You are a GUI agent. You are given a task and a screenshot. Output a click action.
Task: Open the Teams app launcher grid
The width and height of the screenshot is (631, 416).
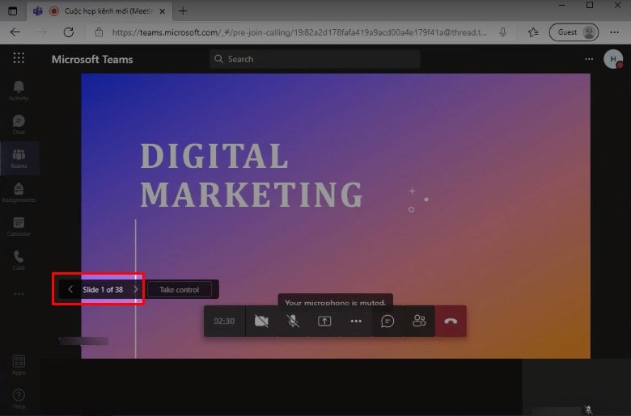click(x=19, y=58)
